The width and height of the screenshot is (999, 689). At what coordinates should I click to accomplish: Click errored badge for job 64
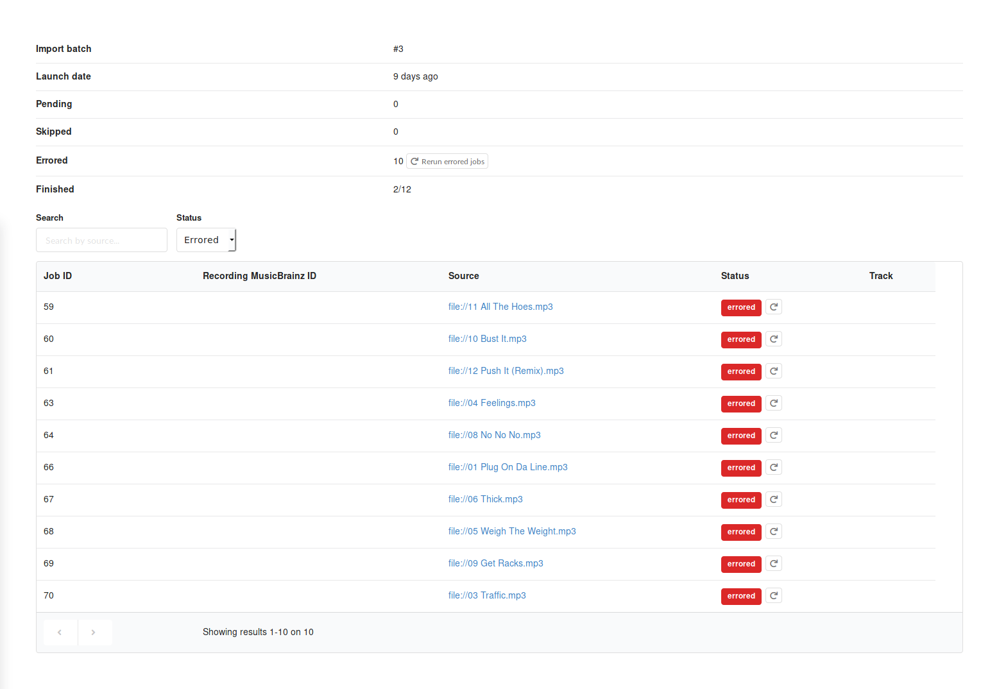pos(741,436)
